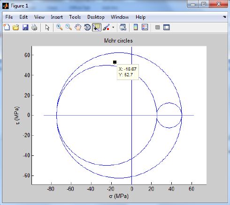Print the figure using the printer icon

[x=34, y=28]
